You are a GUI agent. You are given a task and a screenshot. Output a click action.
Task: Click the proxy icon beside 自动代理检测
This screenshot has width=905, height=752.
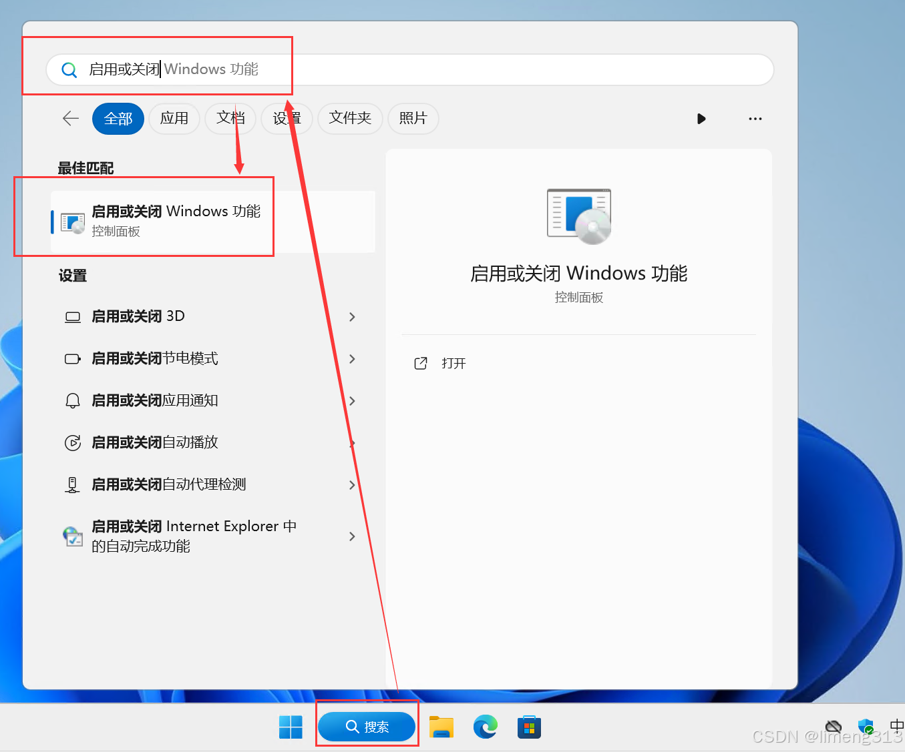click(72, 485)
